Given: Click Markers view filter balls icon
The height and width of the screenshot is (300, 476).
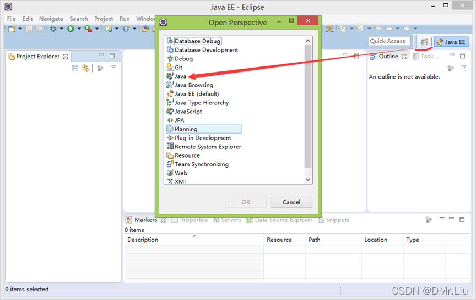Looking at the screenshot, I should click(429, 219).
